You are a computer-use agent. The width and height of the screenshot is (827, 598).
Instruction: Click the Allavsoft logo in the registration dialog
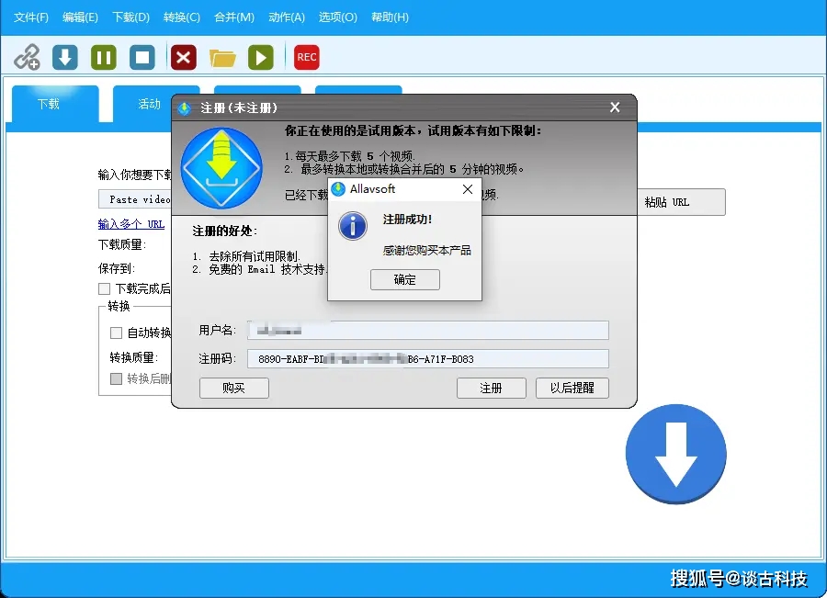[221, 165]
